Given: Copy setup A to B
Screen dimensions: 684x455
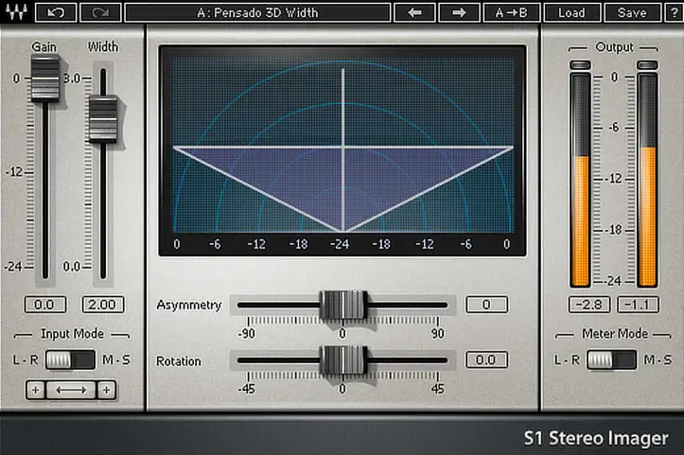Looking at the screenshot, I should coord(512,12).
